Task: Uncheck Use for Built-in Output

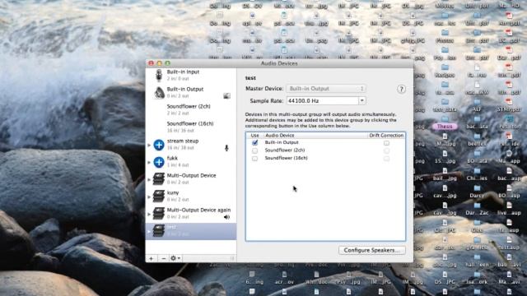Action: (254, 142)
